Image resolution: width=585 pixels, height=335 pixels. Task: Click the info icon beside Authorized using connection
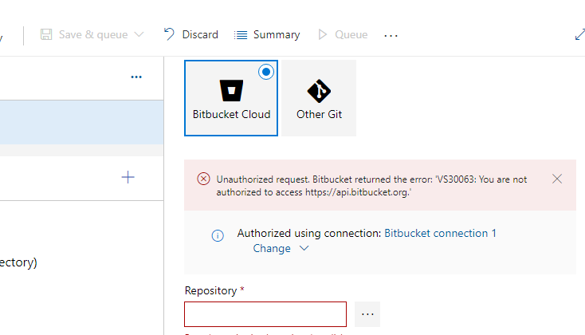[218, 235]
